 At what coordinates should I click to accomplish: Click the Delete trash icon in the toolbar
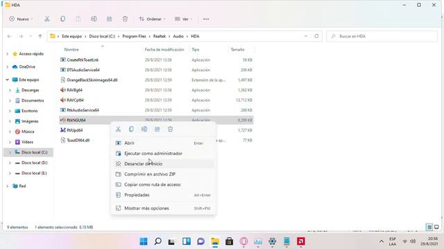[x=125, y=19]
